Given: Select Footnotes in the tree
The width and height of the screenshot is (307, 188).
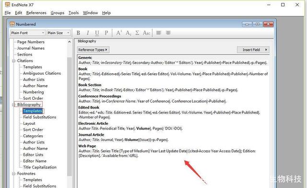Looking at the screenshot, I should 26,174.
